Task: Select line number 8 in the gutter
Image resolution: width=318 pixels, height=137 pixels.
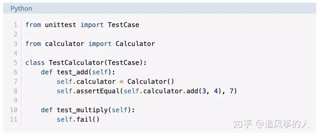Action: click(15, 91)
